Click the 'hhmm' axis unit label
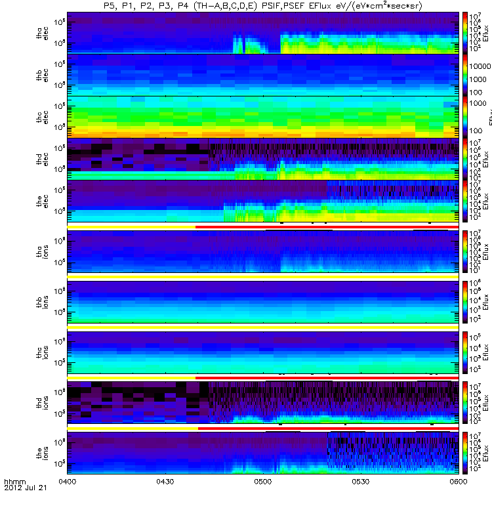This screenshot has height=525, width=492. (x=14, y=482)
